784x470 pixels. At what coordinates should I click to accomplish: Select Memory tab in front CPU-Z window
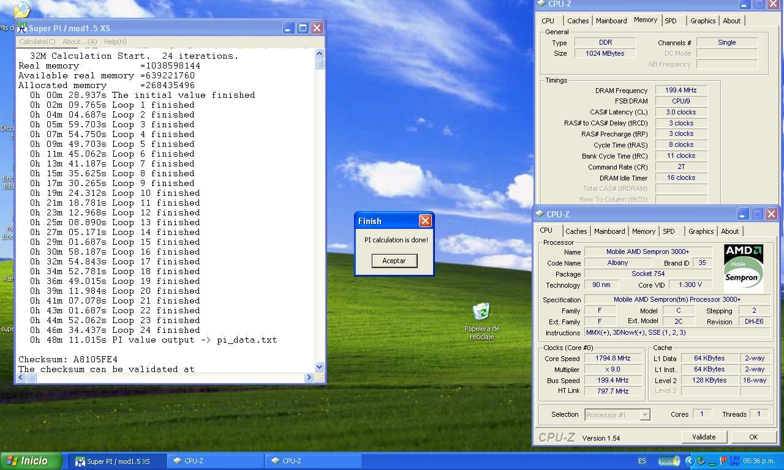click(643, 231)
